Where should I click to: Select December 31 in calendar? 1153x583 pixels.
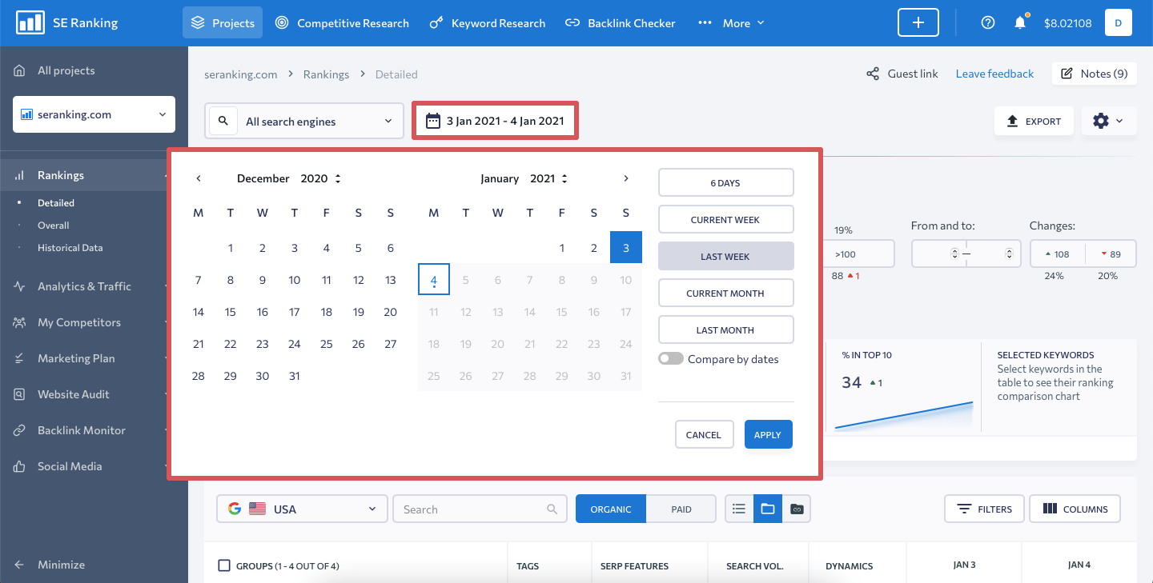(295, 376)
